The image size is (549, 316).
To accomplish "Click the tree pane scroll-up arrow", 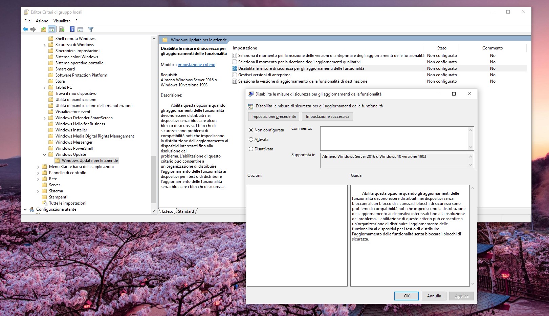I will click(x=154, y=38).
